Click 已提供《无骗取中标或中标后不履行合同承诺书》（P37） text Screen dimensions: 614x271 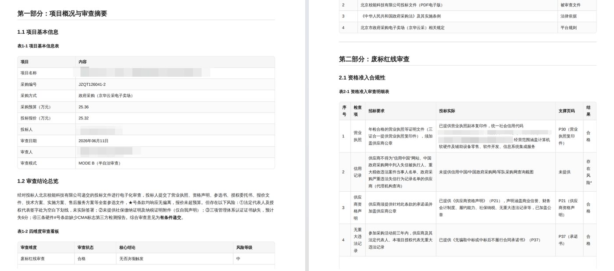490,239
